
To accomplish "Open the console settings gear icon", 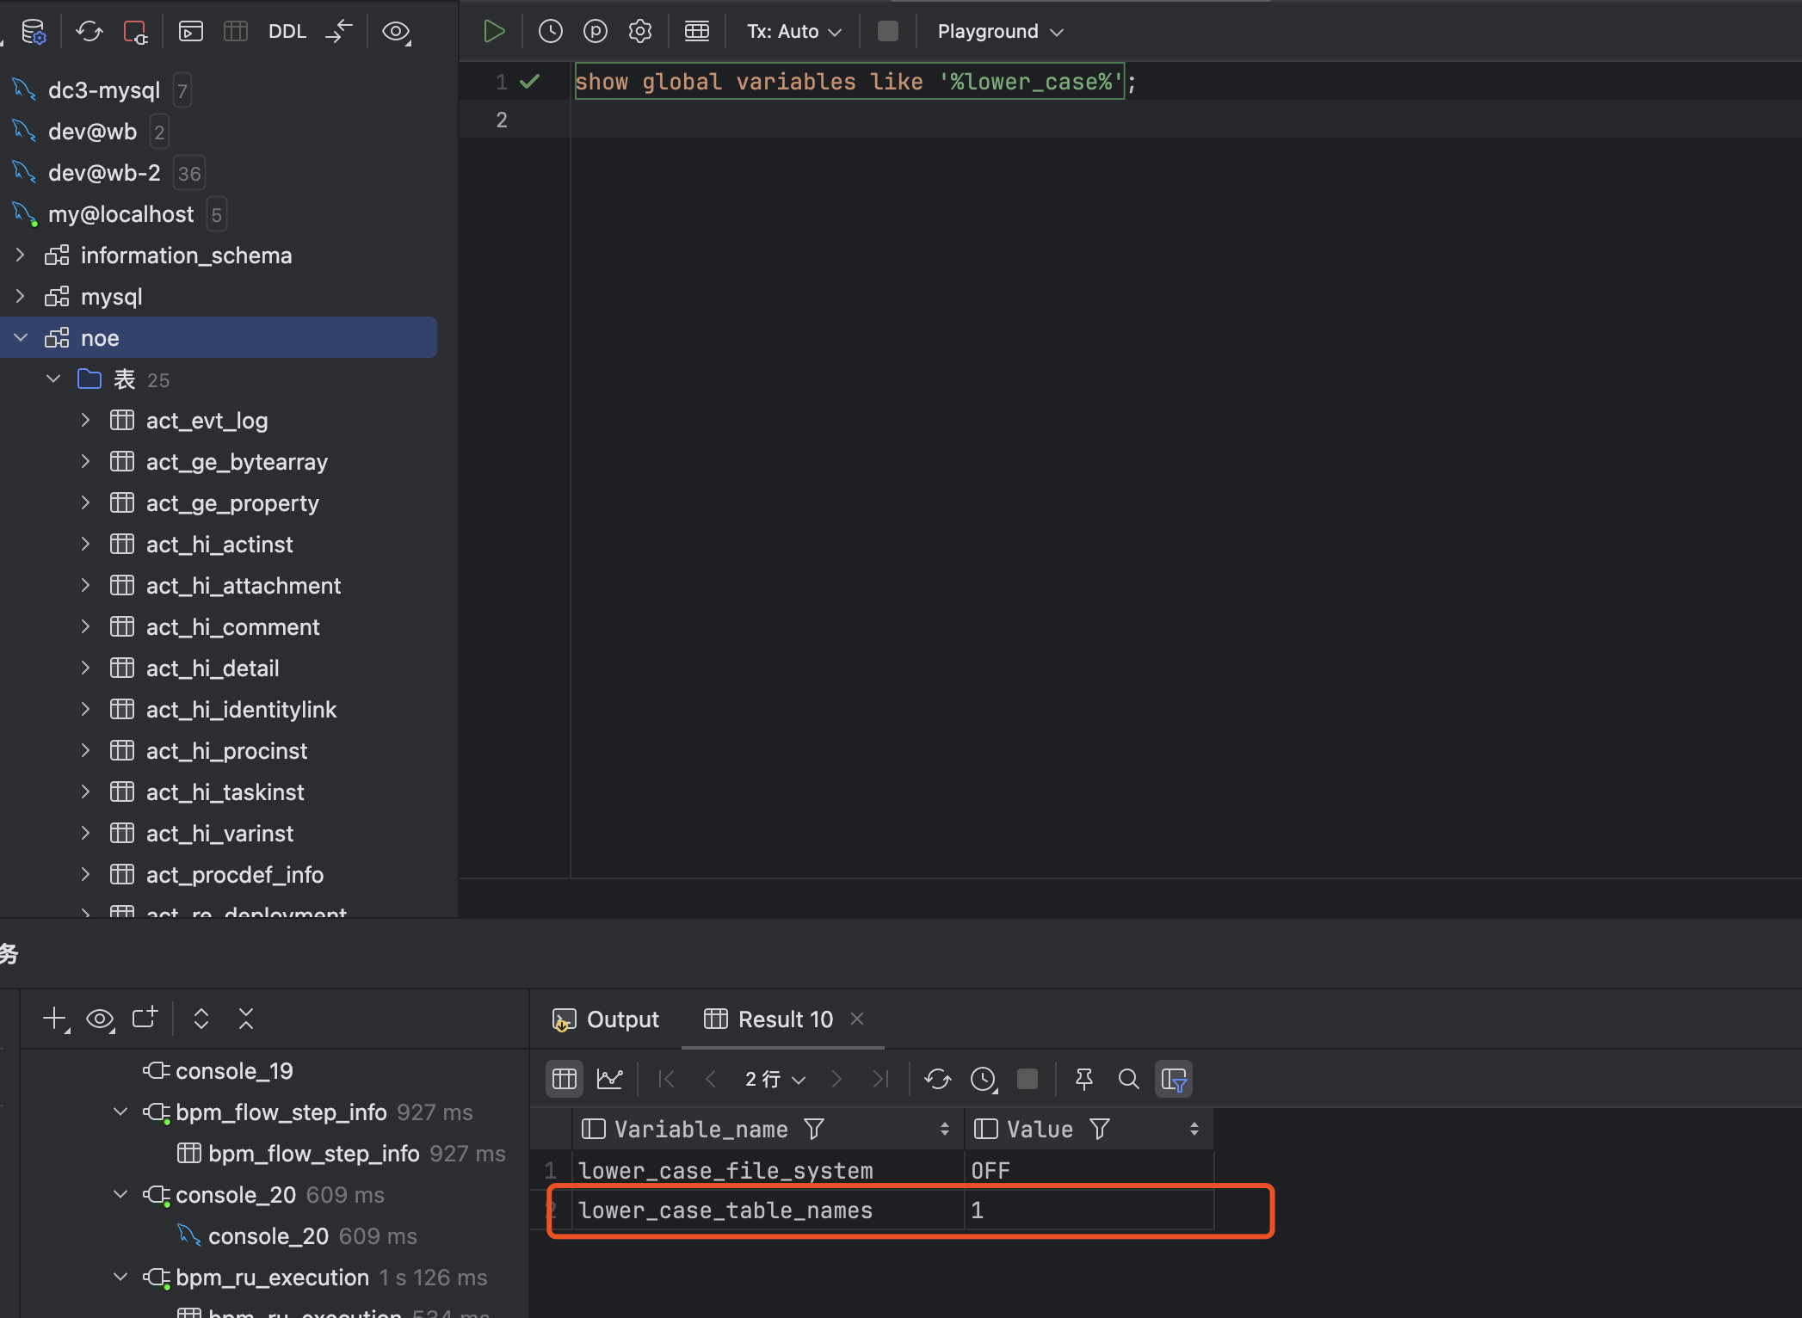I will tap(640, 32).
